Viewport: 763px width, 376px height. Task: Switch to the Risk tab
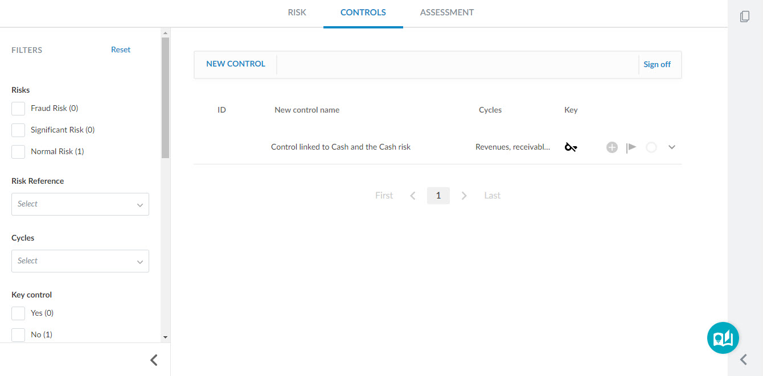pos(297,13)
